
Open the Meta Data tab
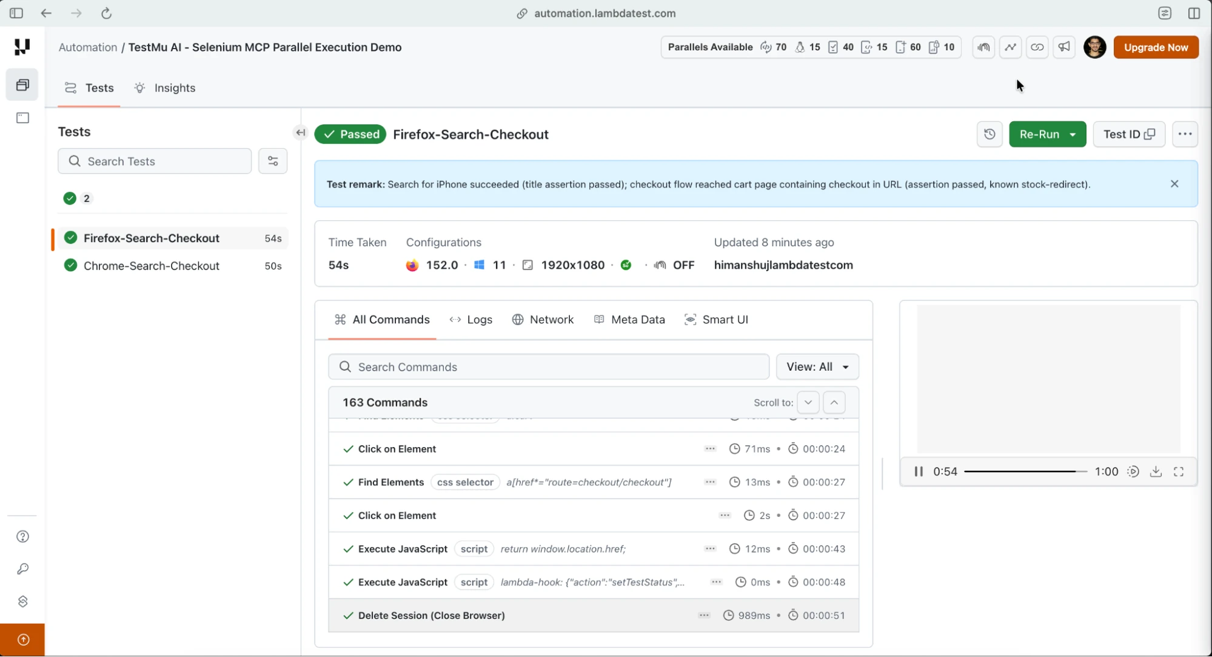point(629,320)
